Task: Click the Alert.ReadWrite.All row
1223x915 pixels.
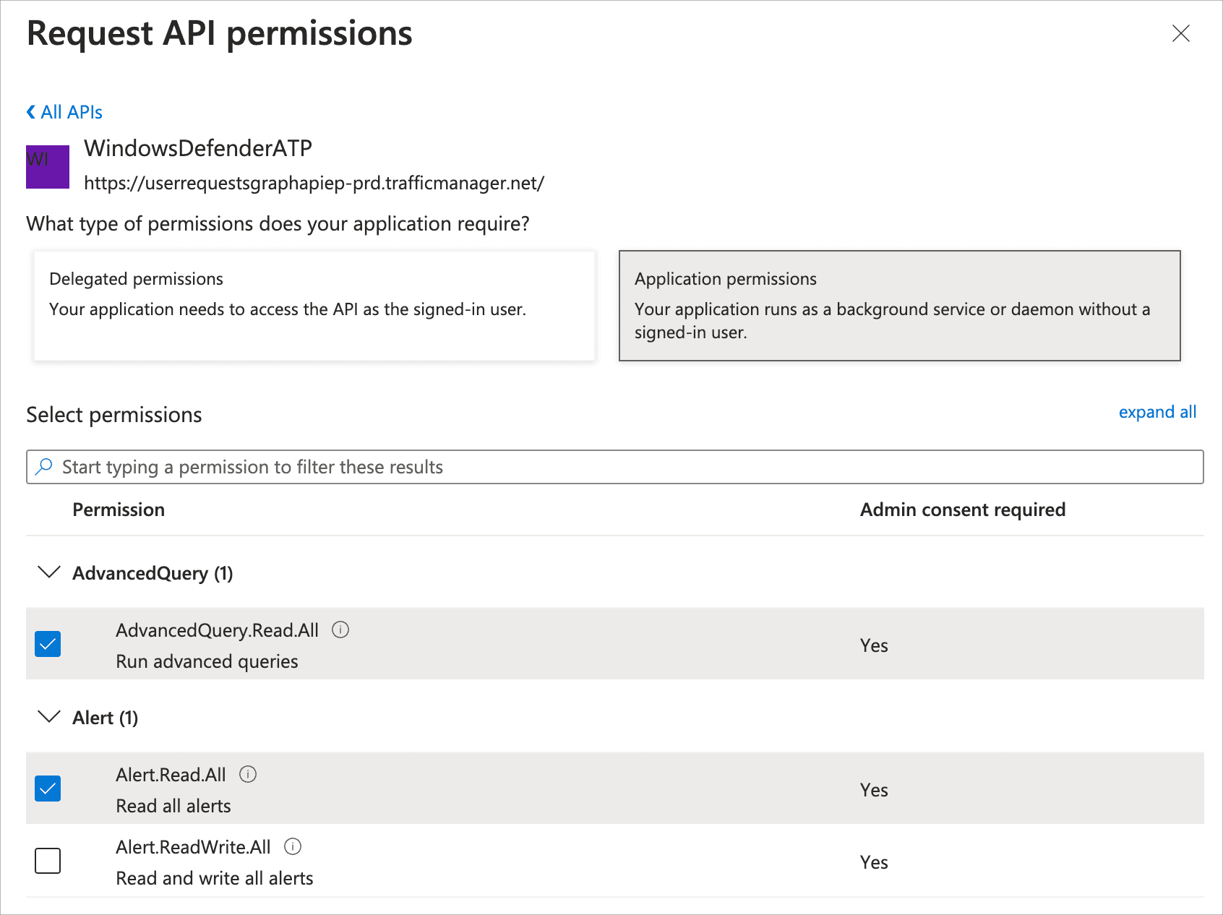Action: [x=506, y=862]
